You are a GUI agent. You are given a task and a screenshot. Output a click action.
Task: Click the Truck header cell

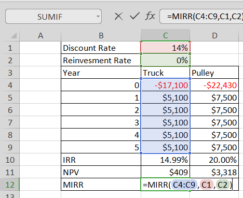tap(166, 73)
